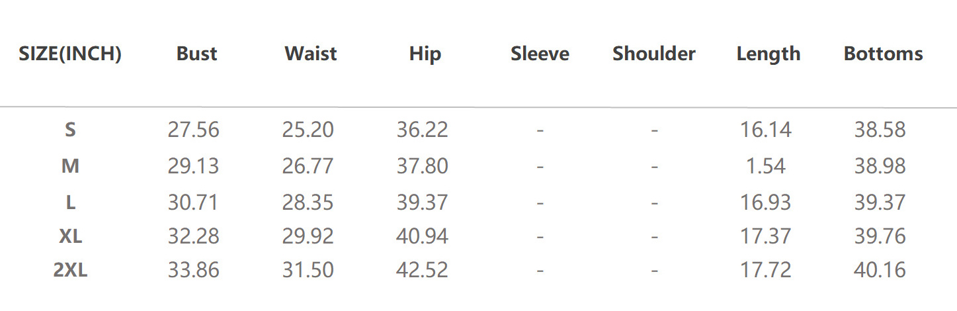Click the Shoulder column header
The width and height of the screenshot is (957, 311).
click(x=653, y=54)
